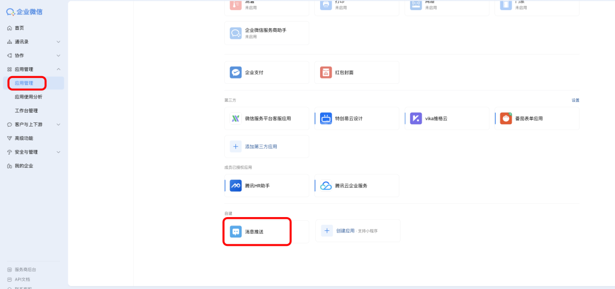Expand the 客户与上下游 sidebar section
This screenshot has width=615, height=289.
(x=58, y=125)
